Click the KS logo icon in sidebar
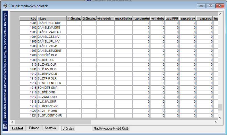This screenshot has width=227, height=135. pos(5,127)
